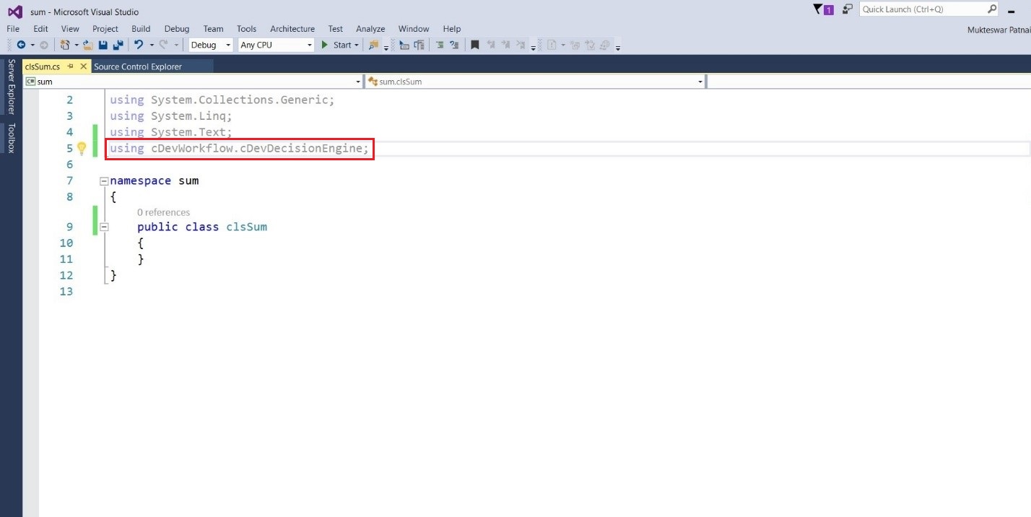Image resolution: width=1031 pixels, height=517 pixels.
Task: Open the New Project toolbar icon
Action: [x=65, y=45]
